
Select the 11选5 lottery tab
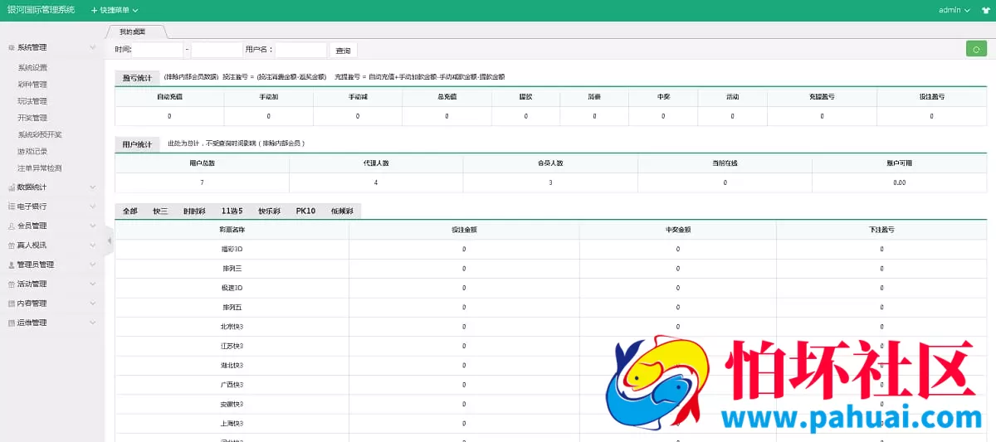pyautogui.click(x=232, y=211)
